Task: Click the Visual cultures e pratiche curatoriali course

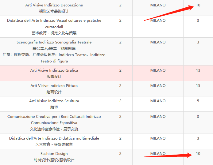Action: pyautogui.click(x=54, y=24)
